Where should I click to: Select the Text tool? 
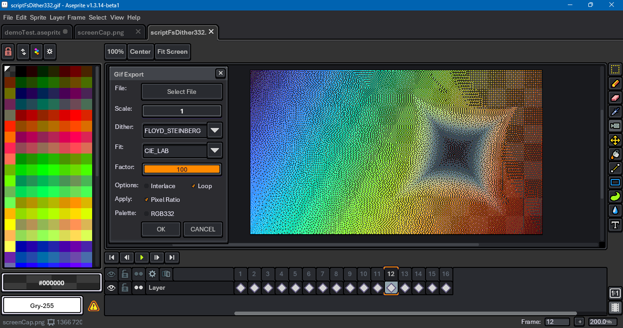pos(615,224)
